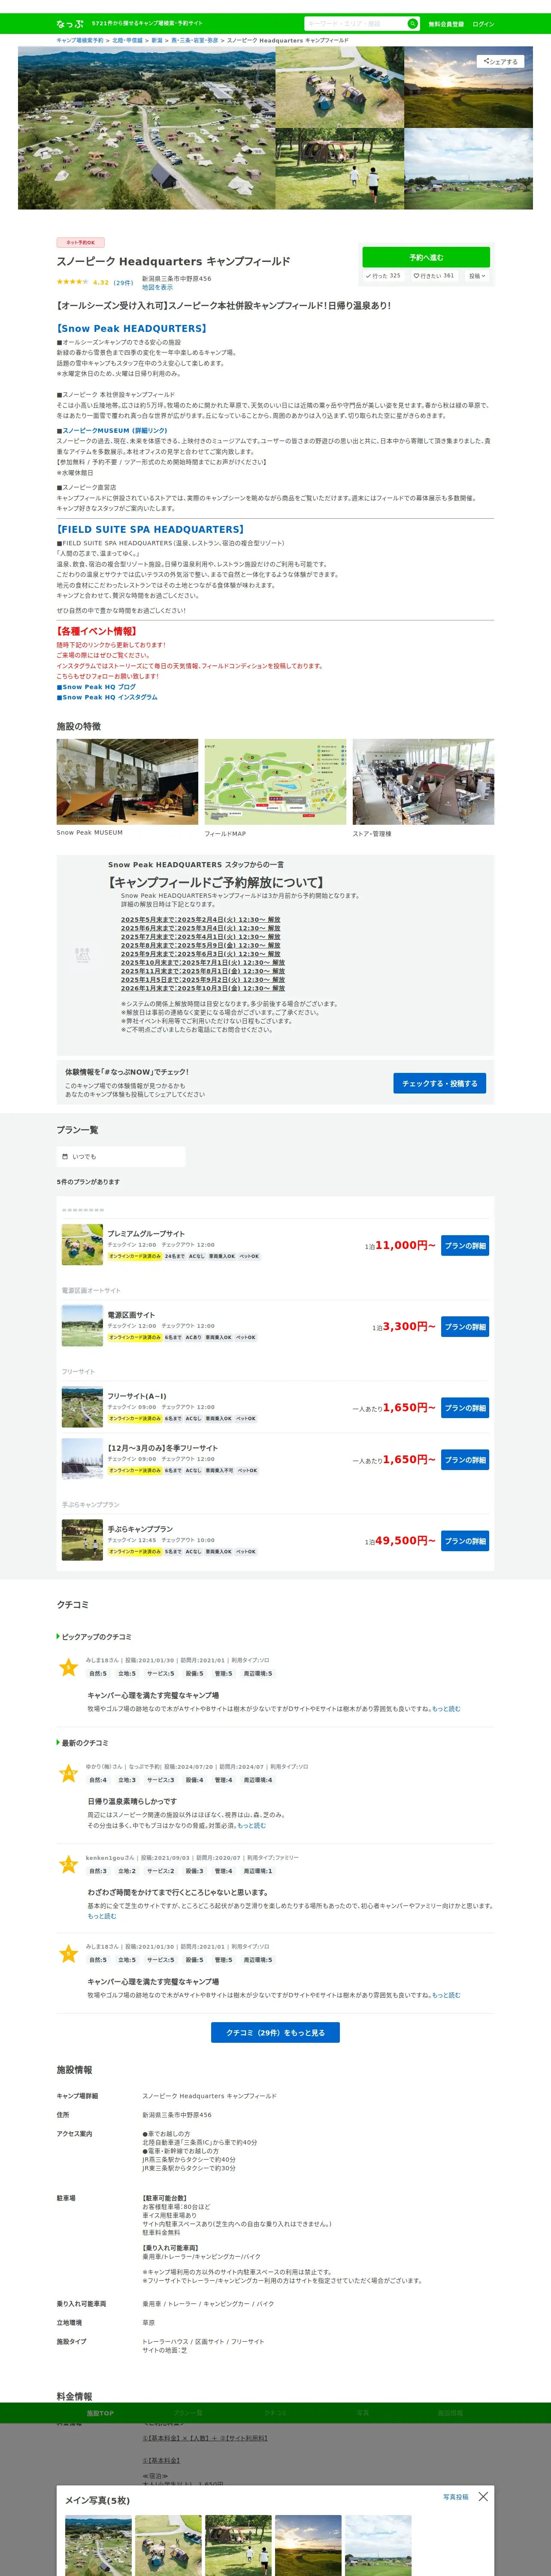
Task: Open スノーピークMUSEUM (詳細リンク) link
Action: 115,431
